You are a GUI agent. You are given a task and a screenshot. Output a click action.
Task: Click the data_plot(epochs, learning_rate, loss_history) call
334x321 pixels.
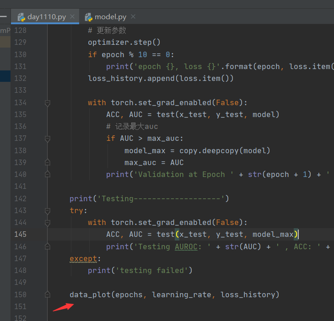(x=174, y=294)
